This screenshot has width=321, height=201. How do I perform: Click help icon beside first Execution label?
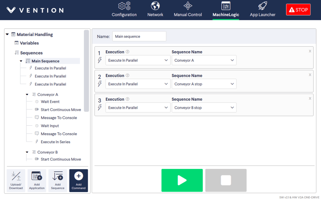pos(128,52)
